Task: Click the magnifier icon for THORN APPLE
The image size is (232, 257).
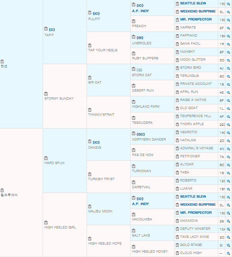Action: click(x=228, y=125)
